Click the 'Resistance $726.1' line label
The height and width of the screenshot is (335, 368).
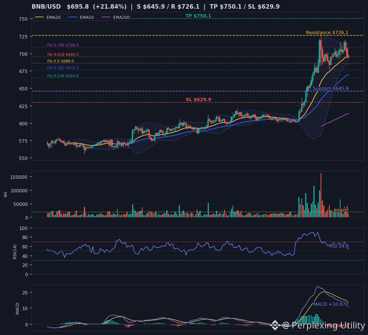coord(327,33)
